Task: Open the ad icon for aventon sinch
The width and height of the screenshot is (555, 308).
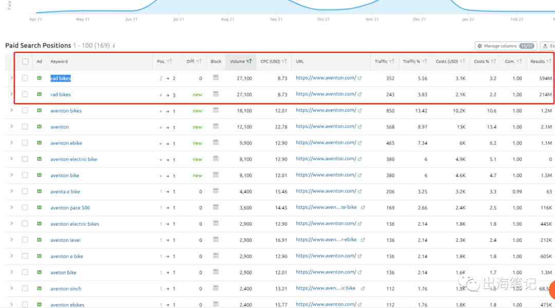Action: (x=39, y=288)
